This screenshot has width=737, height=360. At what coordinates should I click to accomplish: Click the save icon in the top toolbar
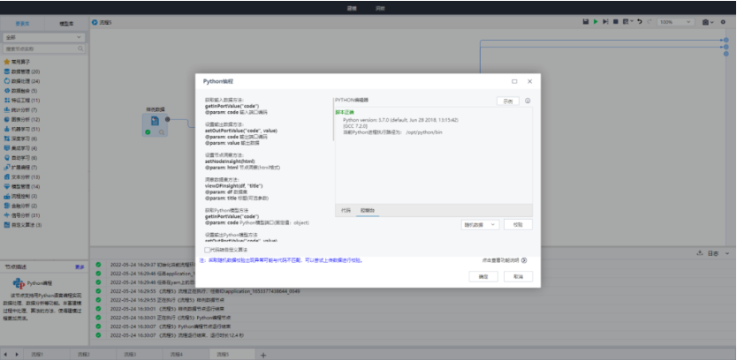(x=586, y=21)
